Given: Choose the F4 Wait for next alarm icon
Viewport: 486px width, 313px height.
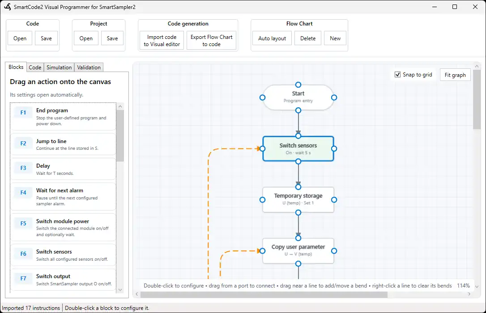Looking at the screenshot, I should [x=23, y=193].
